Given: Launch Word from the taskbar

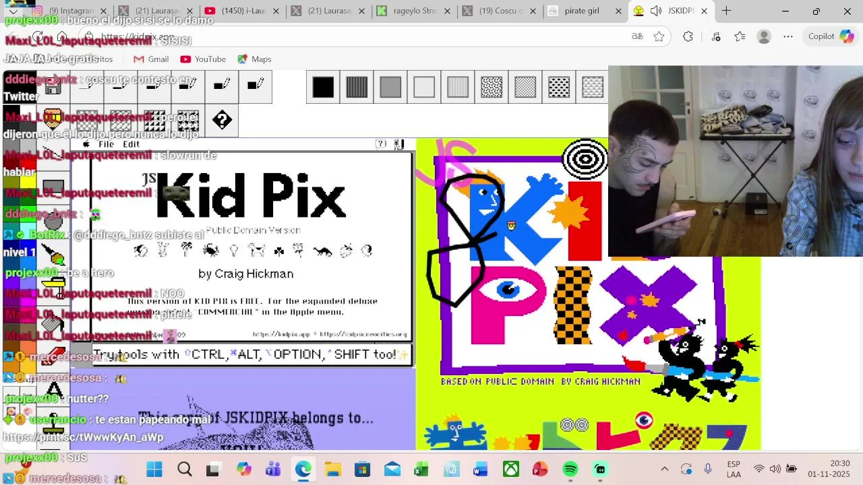Looking at the screenshot, I should coord(481,470).
